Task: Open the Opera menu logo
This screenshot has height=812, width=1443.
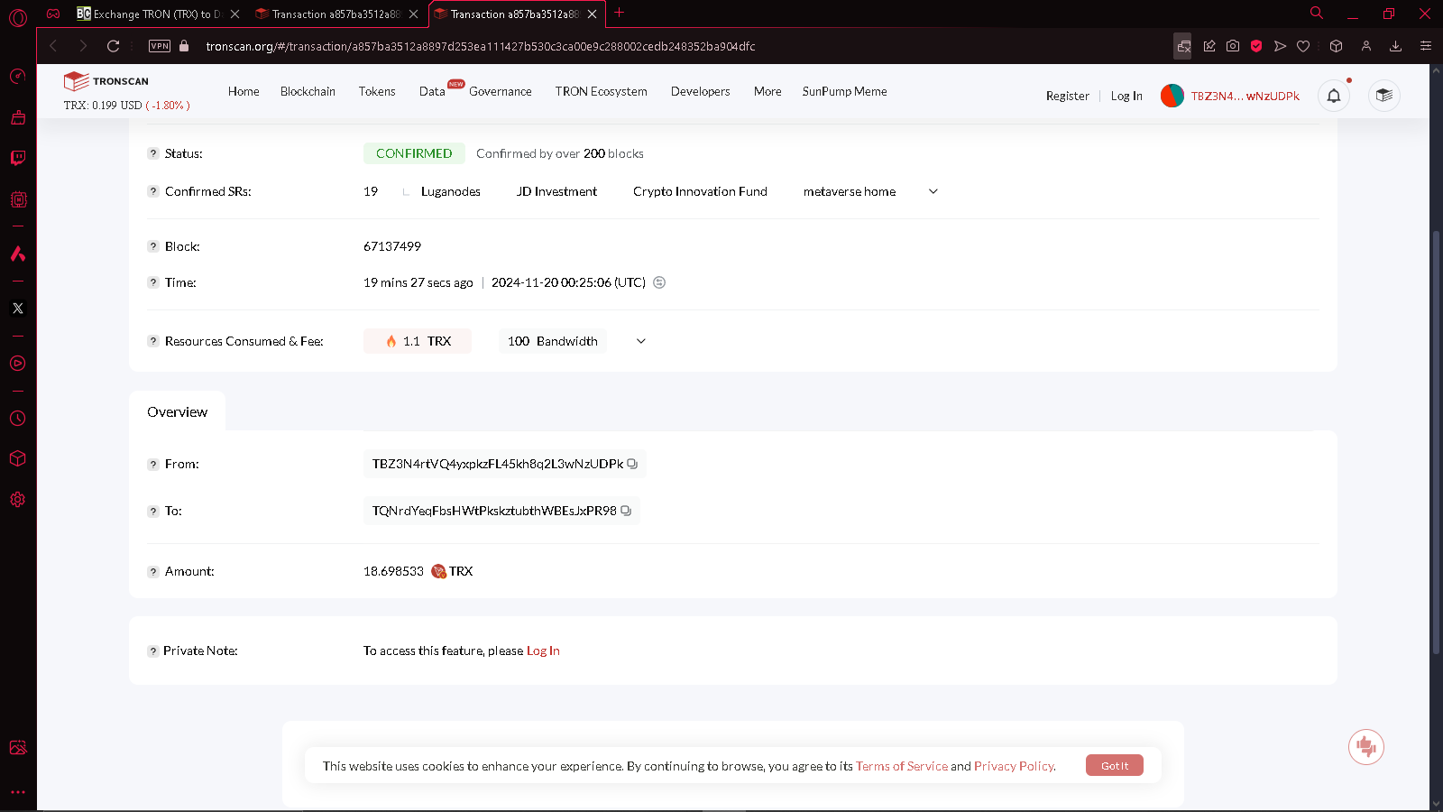Action: point(17,16)
